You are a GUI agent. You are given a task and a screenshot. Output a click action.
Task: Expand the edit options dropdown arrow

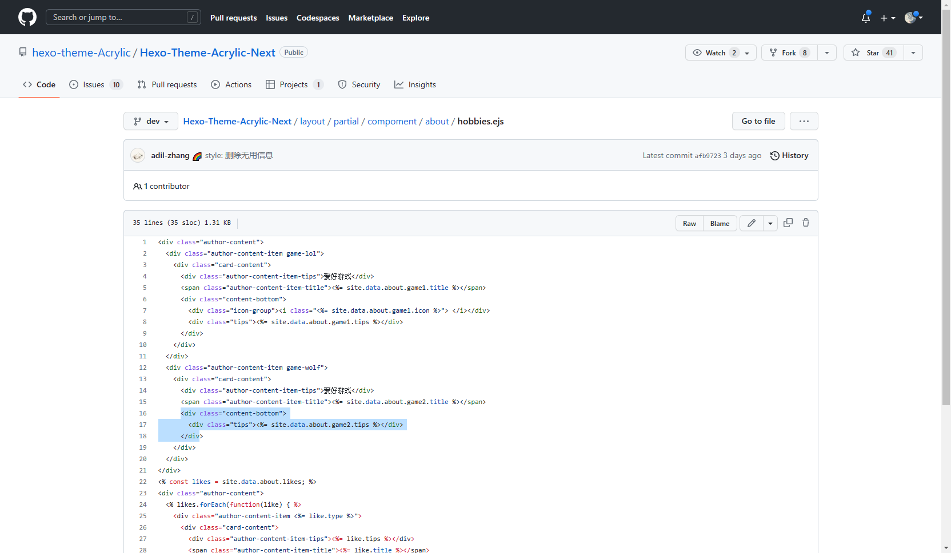pyautogui.click(x=770, y=223)
